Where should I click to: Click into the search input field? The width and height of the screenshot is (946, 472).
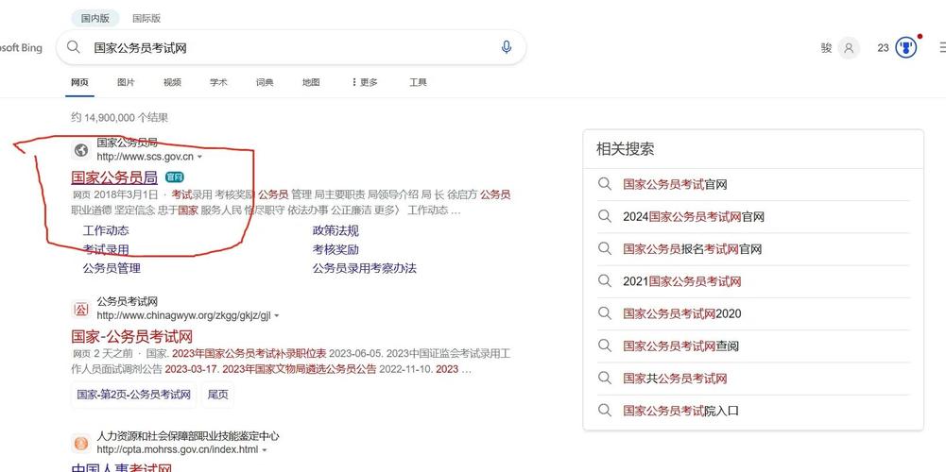(x=289, y=47)
